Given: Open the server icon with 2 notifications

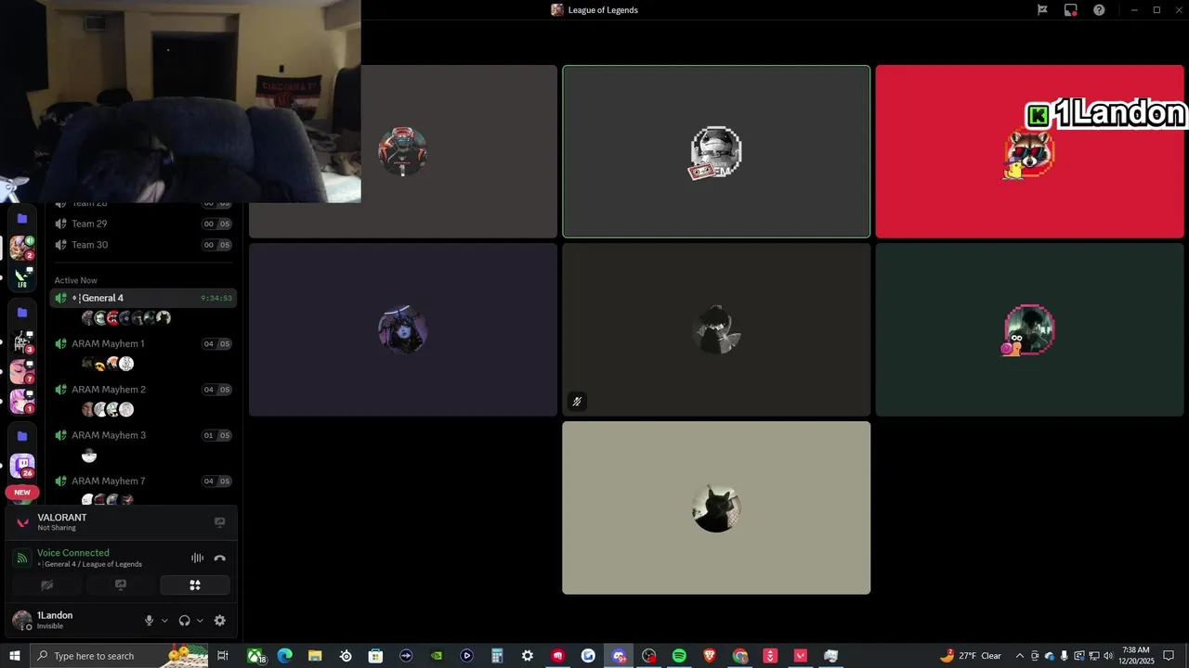Looking at the screenshot, I should (x=22, y=248).
